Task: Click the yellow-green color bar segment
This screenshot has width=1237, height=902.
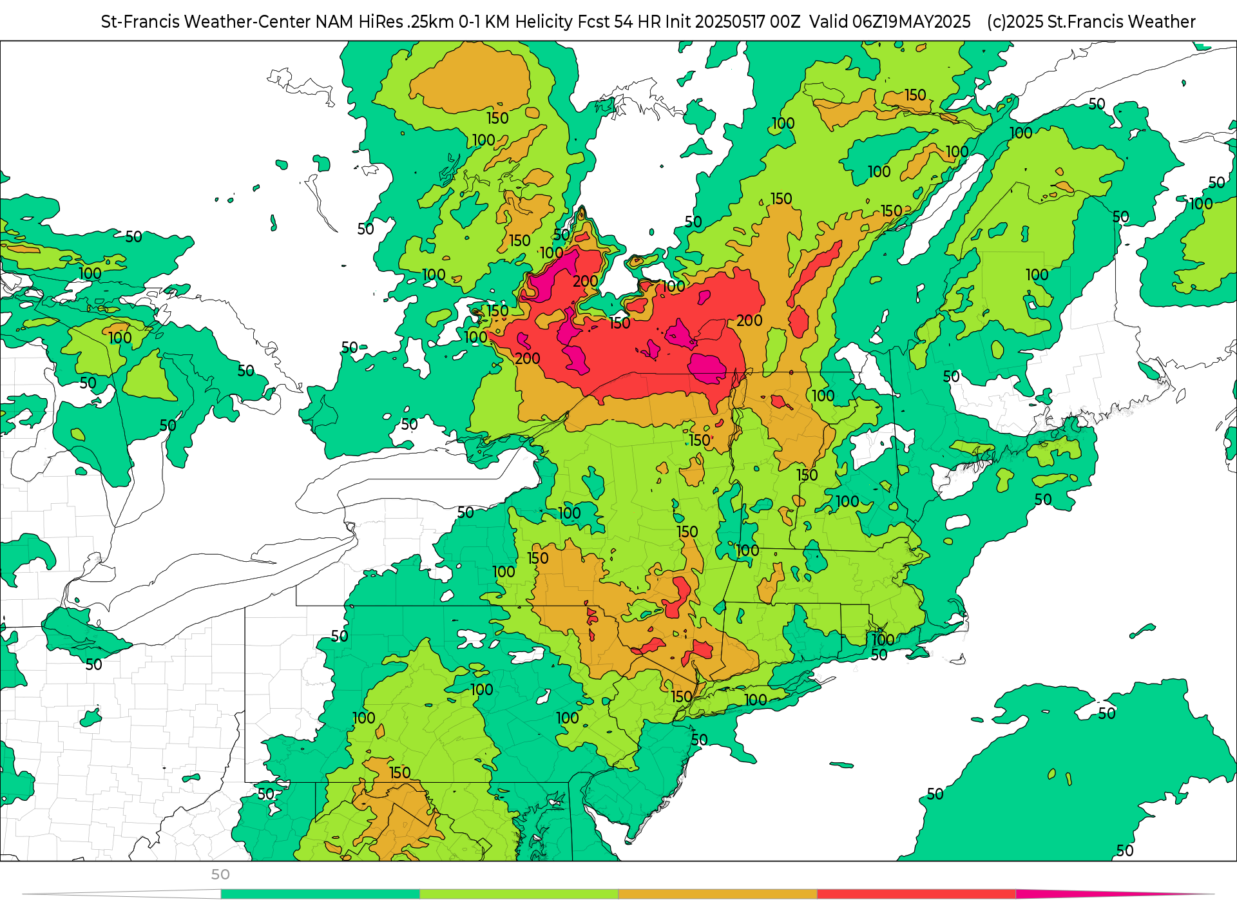Action: tap(519, 894)
